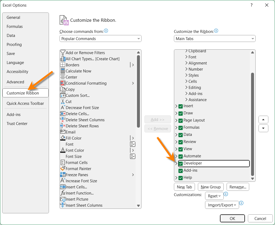
Task: Choose the Delete Sheet Columns icon
Action: click(62, 120)
